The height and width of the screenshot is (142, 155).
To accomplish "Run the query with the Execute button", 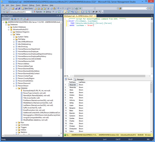I will click(38, 12).
